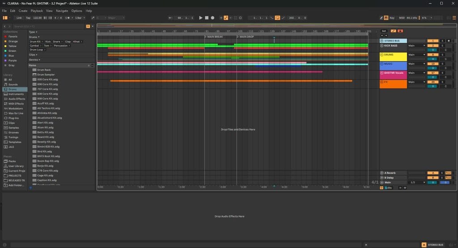Toggle the MUSIC track activator button
Image resolution: width=458 pixels, height=248 pixels.
pos(433,64)
